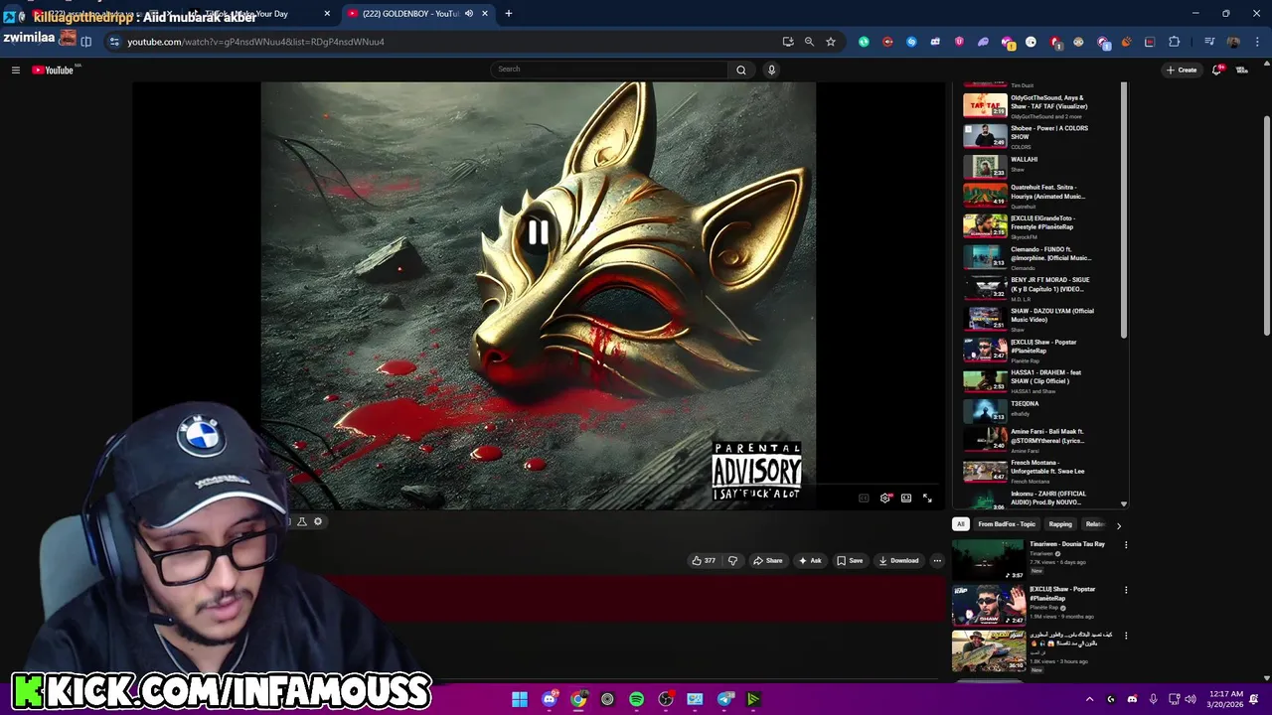
Task: Select the From BadFox - Topic chip
Action: (1007, 524)
